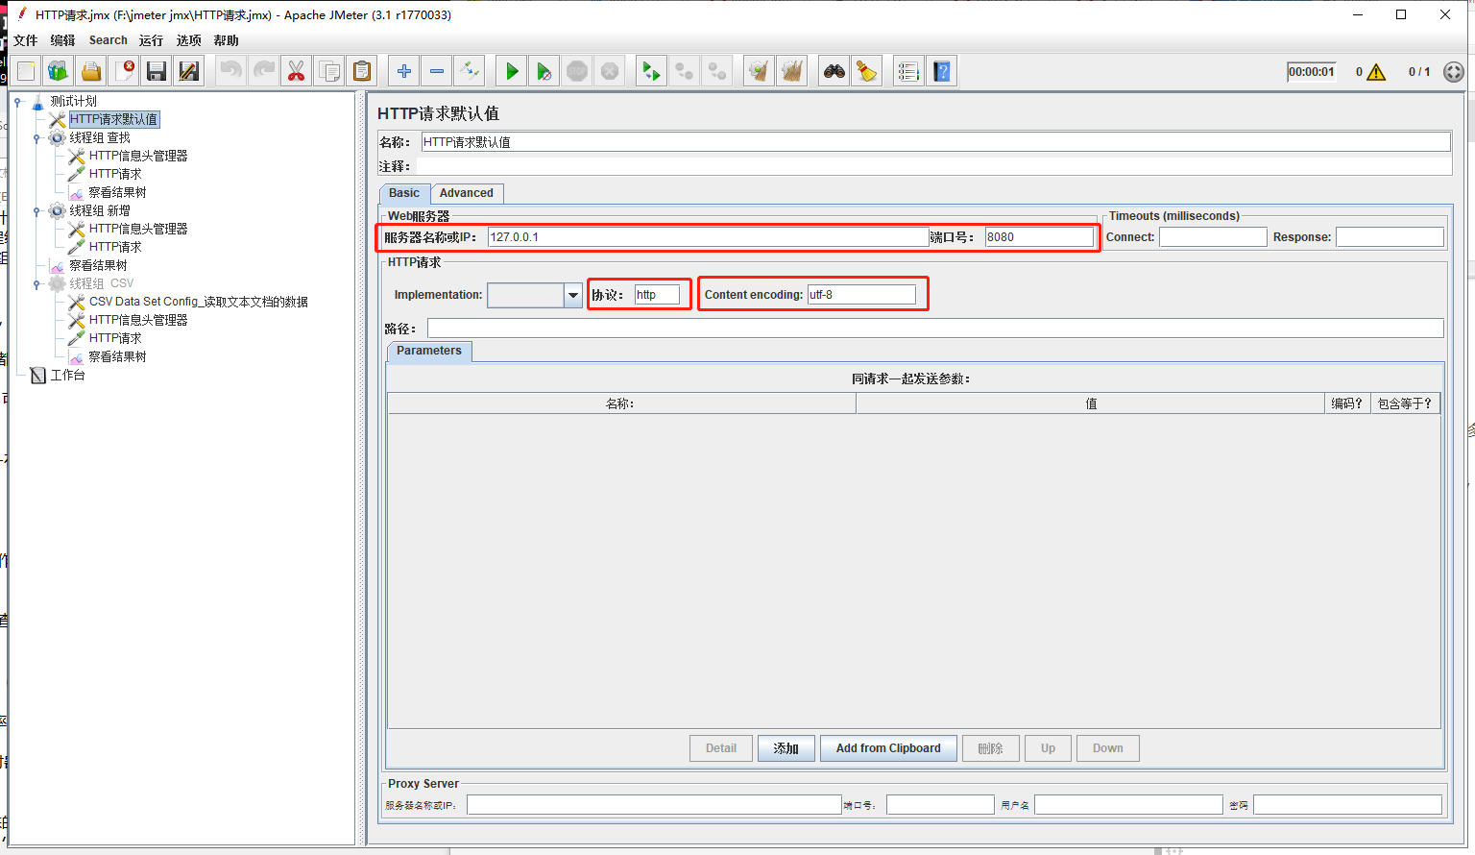Click the Up button

point(1048,748)
